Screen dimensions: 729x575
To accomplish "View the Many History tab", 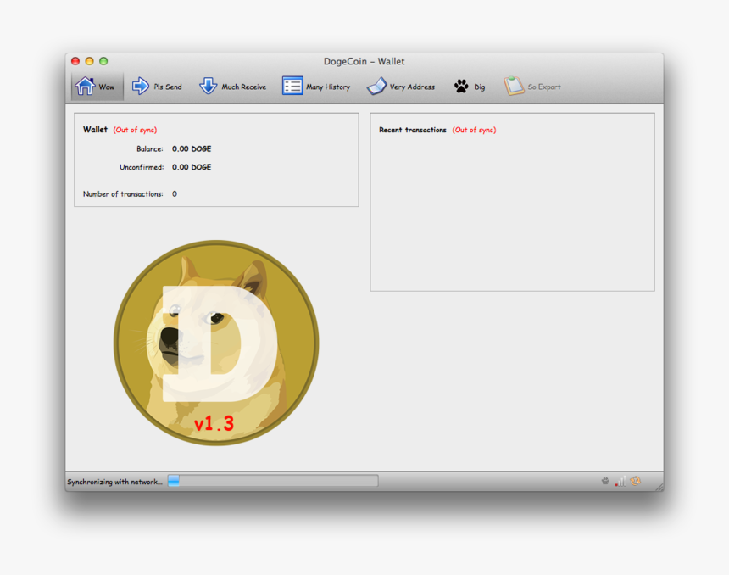I will (x=316, y=87).
